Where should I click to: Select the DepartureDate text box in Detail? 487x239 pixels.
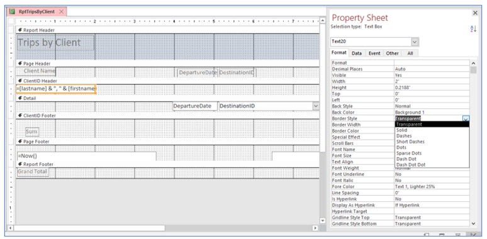coord(195,106)
